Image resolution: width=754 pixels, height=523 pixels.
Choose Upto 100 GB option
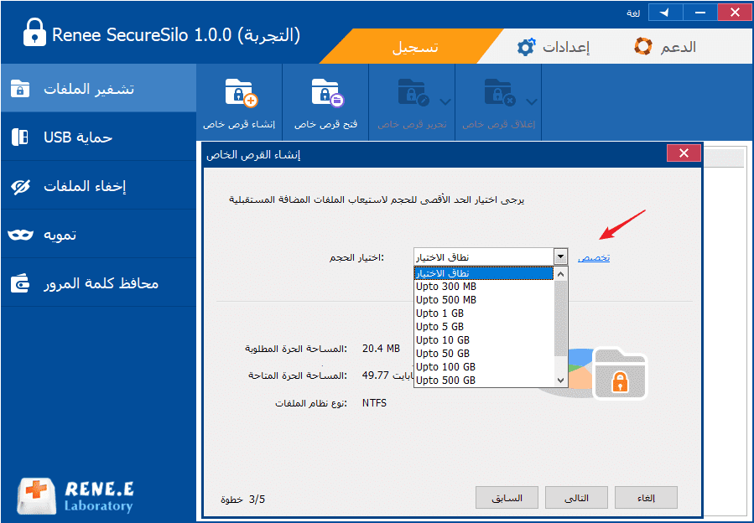pos(484,367)
